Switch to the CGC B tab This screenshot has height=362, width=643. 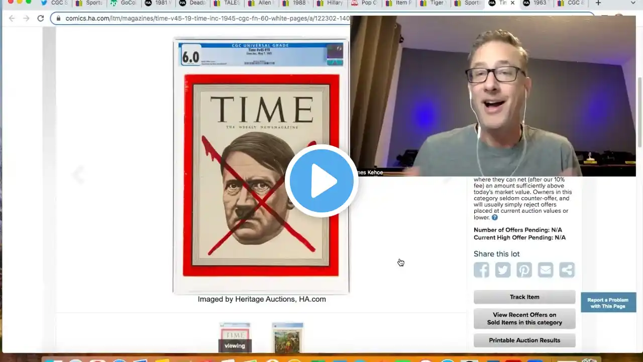pyautogui.click(x=572, y=3)
